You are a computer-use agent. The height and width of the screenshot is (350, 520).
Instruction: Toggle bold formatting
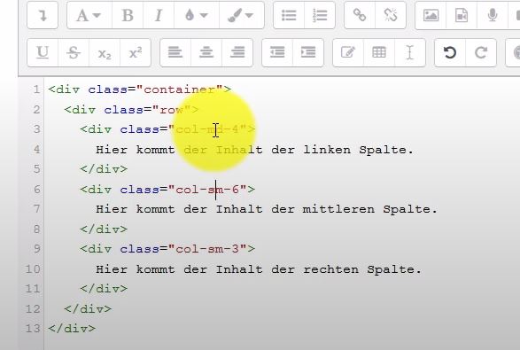pos(128,15)
